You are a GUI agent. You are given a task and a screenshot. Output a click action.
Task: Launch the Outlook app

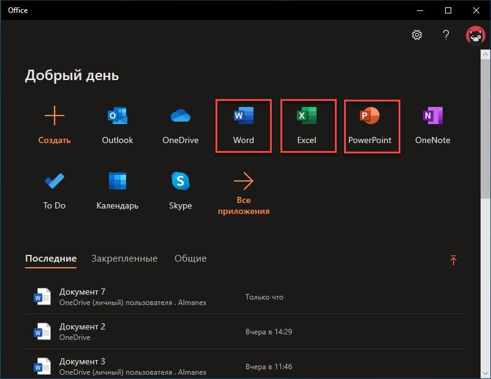[117, 125]
